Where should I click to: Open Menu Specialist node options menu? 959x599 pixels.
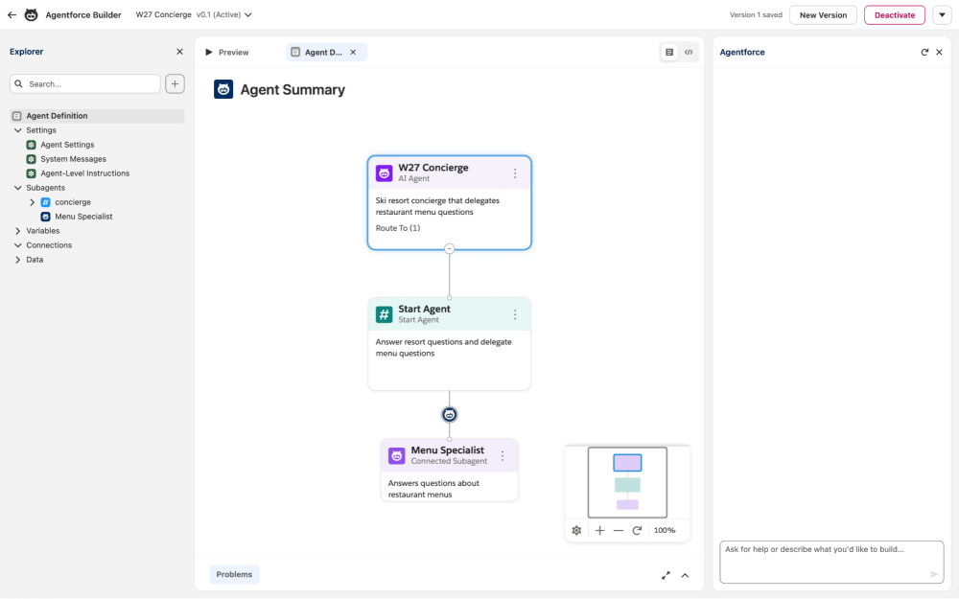503,455
